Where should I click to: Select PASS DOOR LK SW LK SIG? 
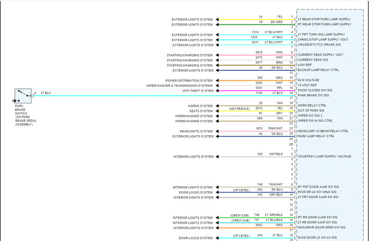coord(317,238)
